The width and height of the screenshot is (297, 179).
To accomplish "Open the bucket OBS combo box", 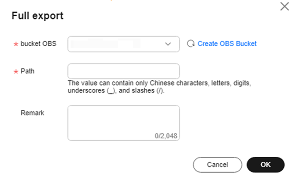I will [x=124, y=44].
